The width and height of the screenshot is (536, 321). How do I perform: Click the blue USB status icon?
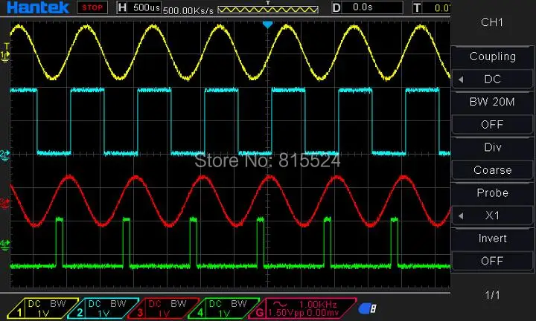(x=368, y=308)
